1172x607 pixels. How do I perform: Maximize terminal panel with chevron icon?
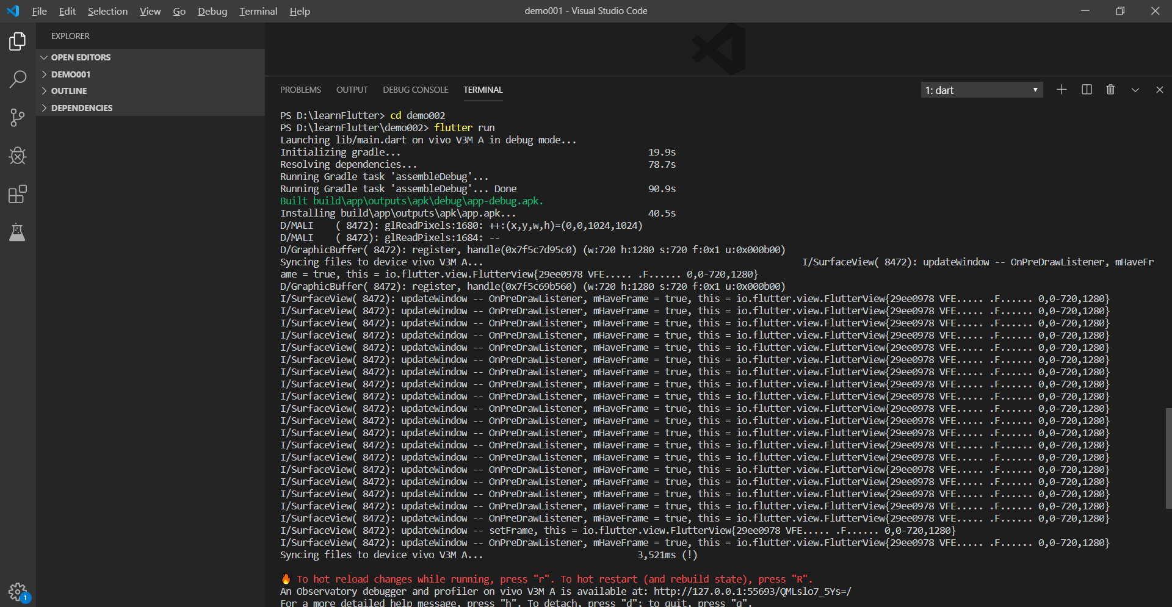click(x=1135, y=90)
